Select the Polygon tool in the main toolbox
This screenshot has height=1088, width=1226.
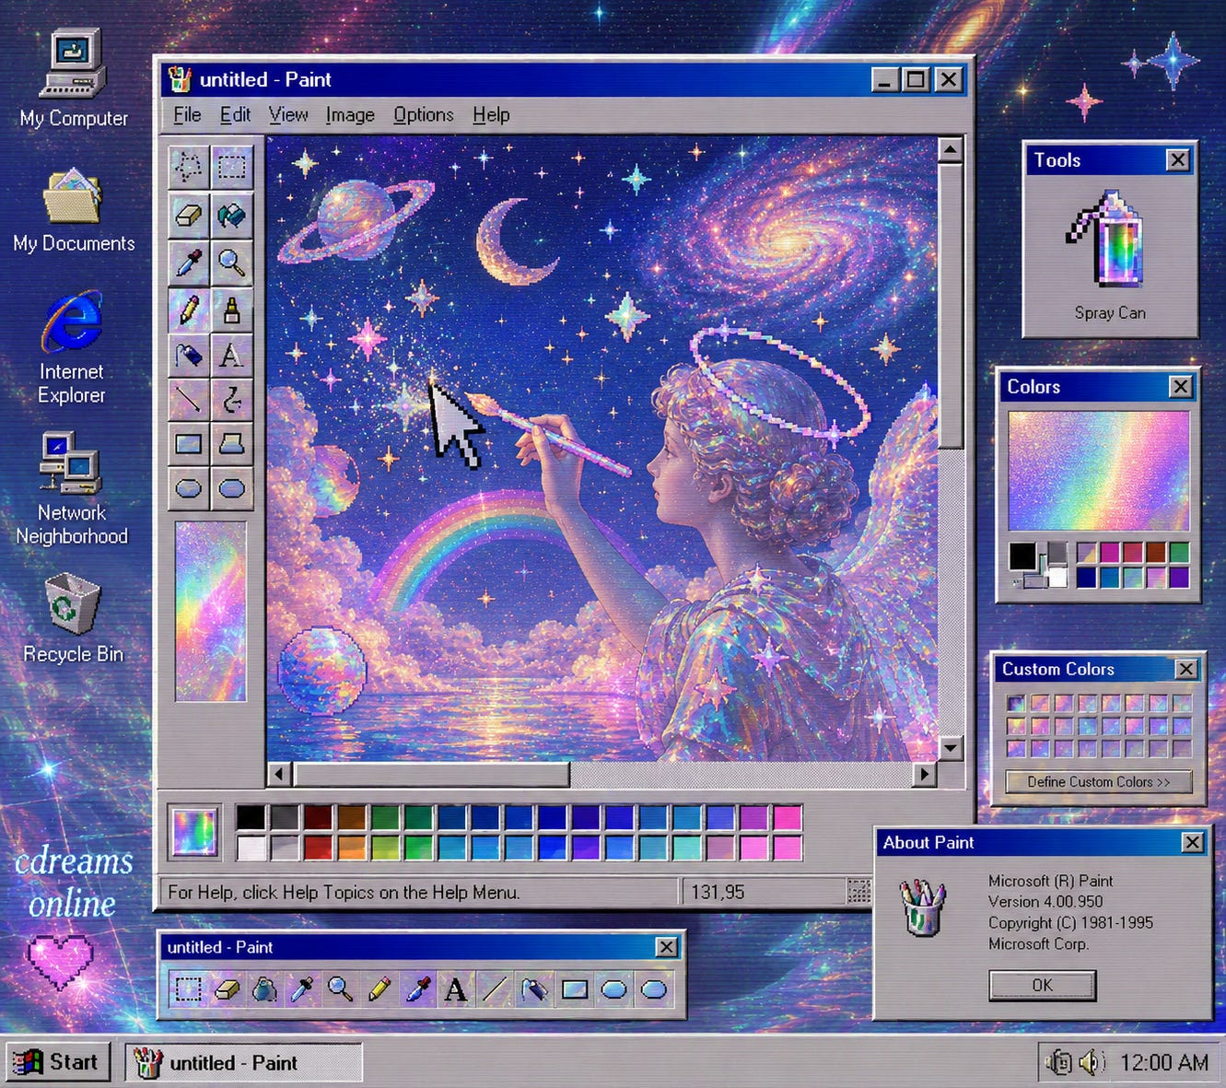231,444
